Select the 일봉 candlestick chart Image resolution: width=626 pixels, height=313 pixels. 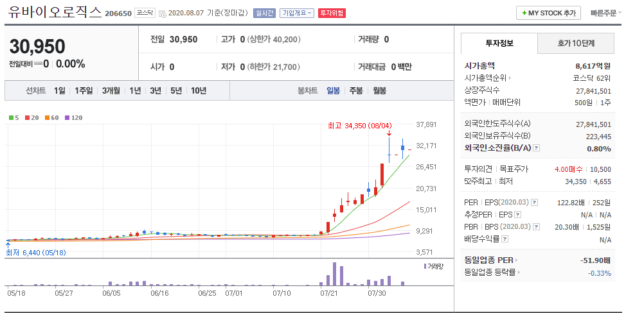(334, 91)
